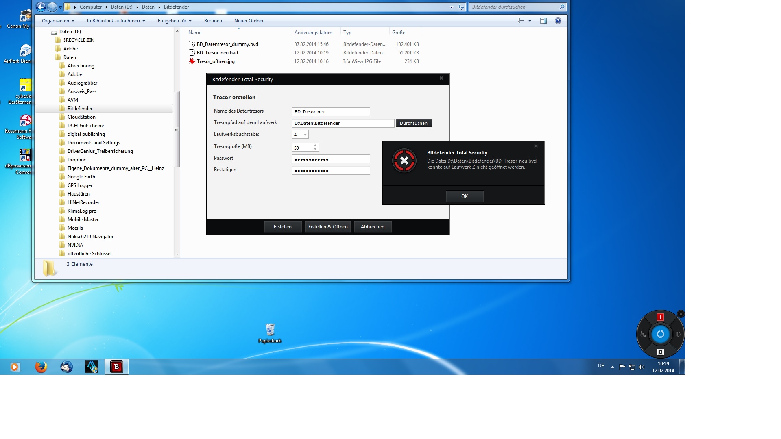The height and width of the screenshot is (439, 781).
Task: Open the view options dropdown arrow
Action: [x=530, y=21]
